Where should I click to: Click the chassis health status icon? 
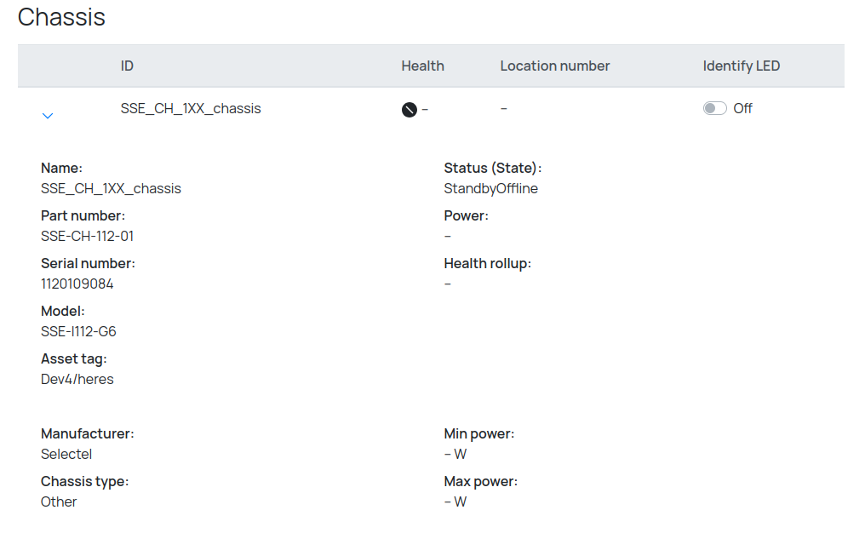409,109
